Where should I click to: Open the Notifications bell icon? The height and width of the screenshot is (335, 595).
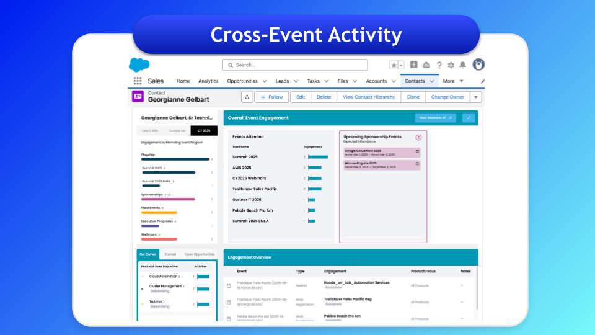tap(462, 65)
